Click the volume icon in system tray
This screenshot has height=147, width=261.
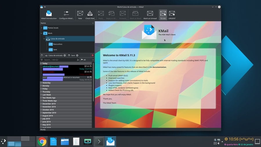(219, 143)
